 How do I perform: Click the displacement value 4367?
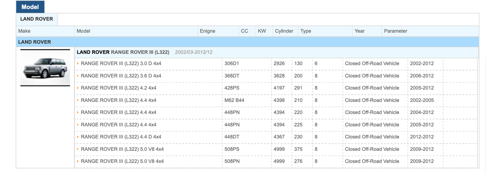pos(279,137)
